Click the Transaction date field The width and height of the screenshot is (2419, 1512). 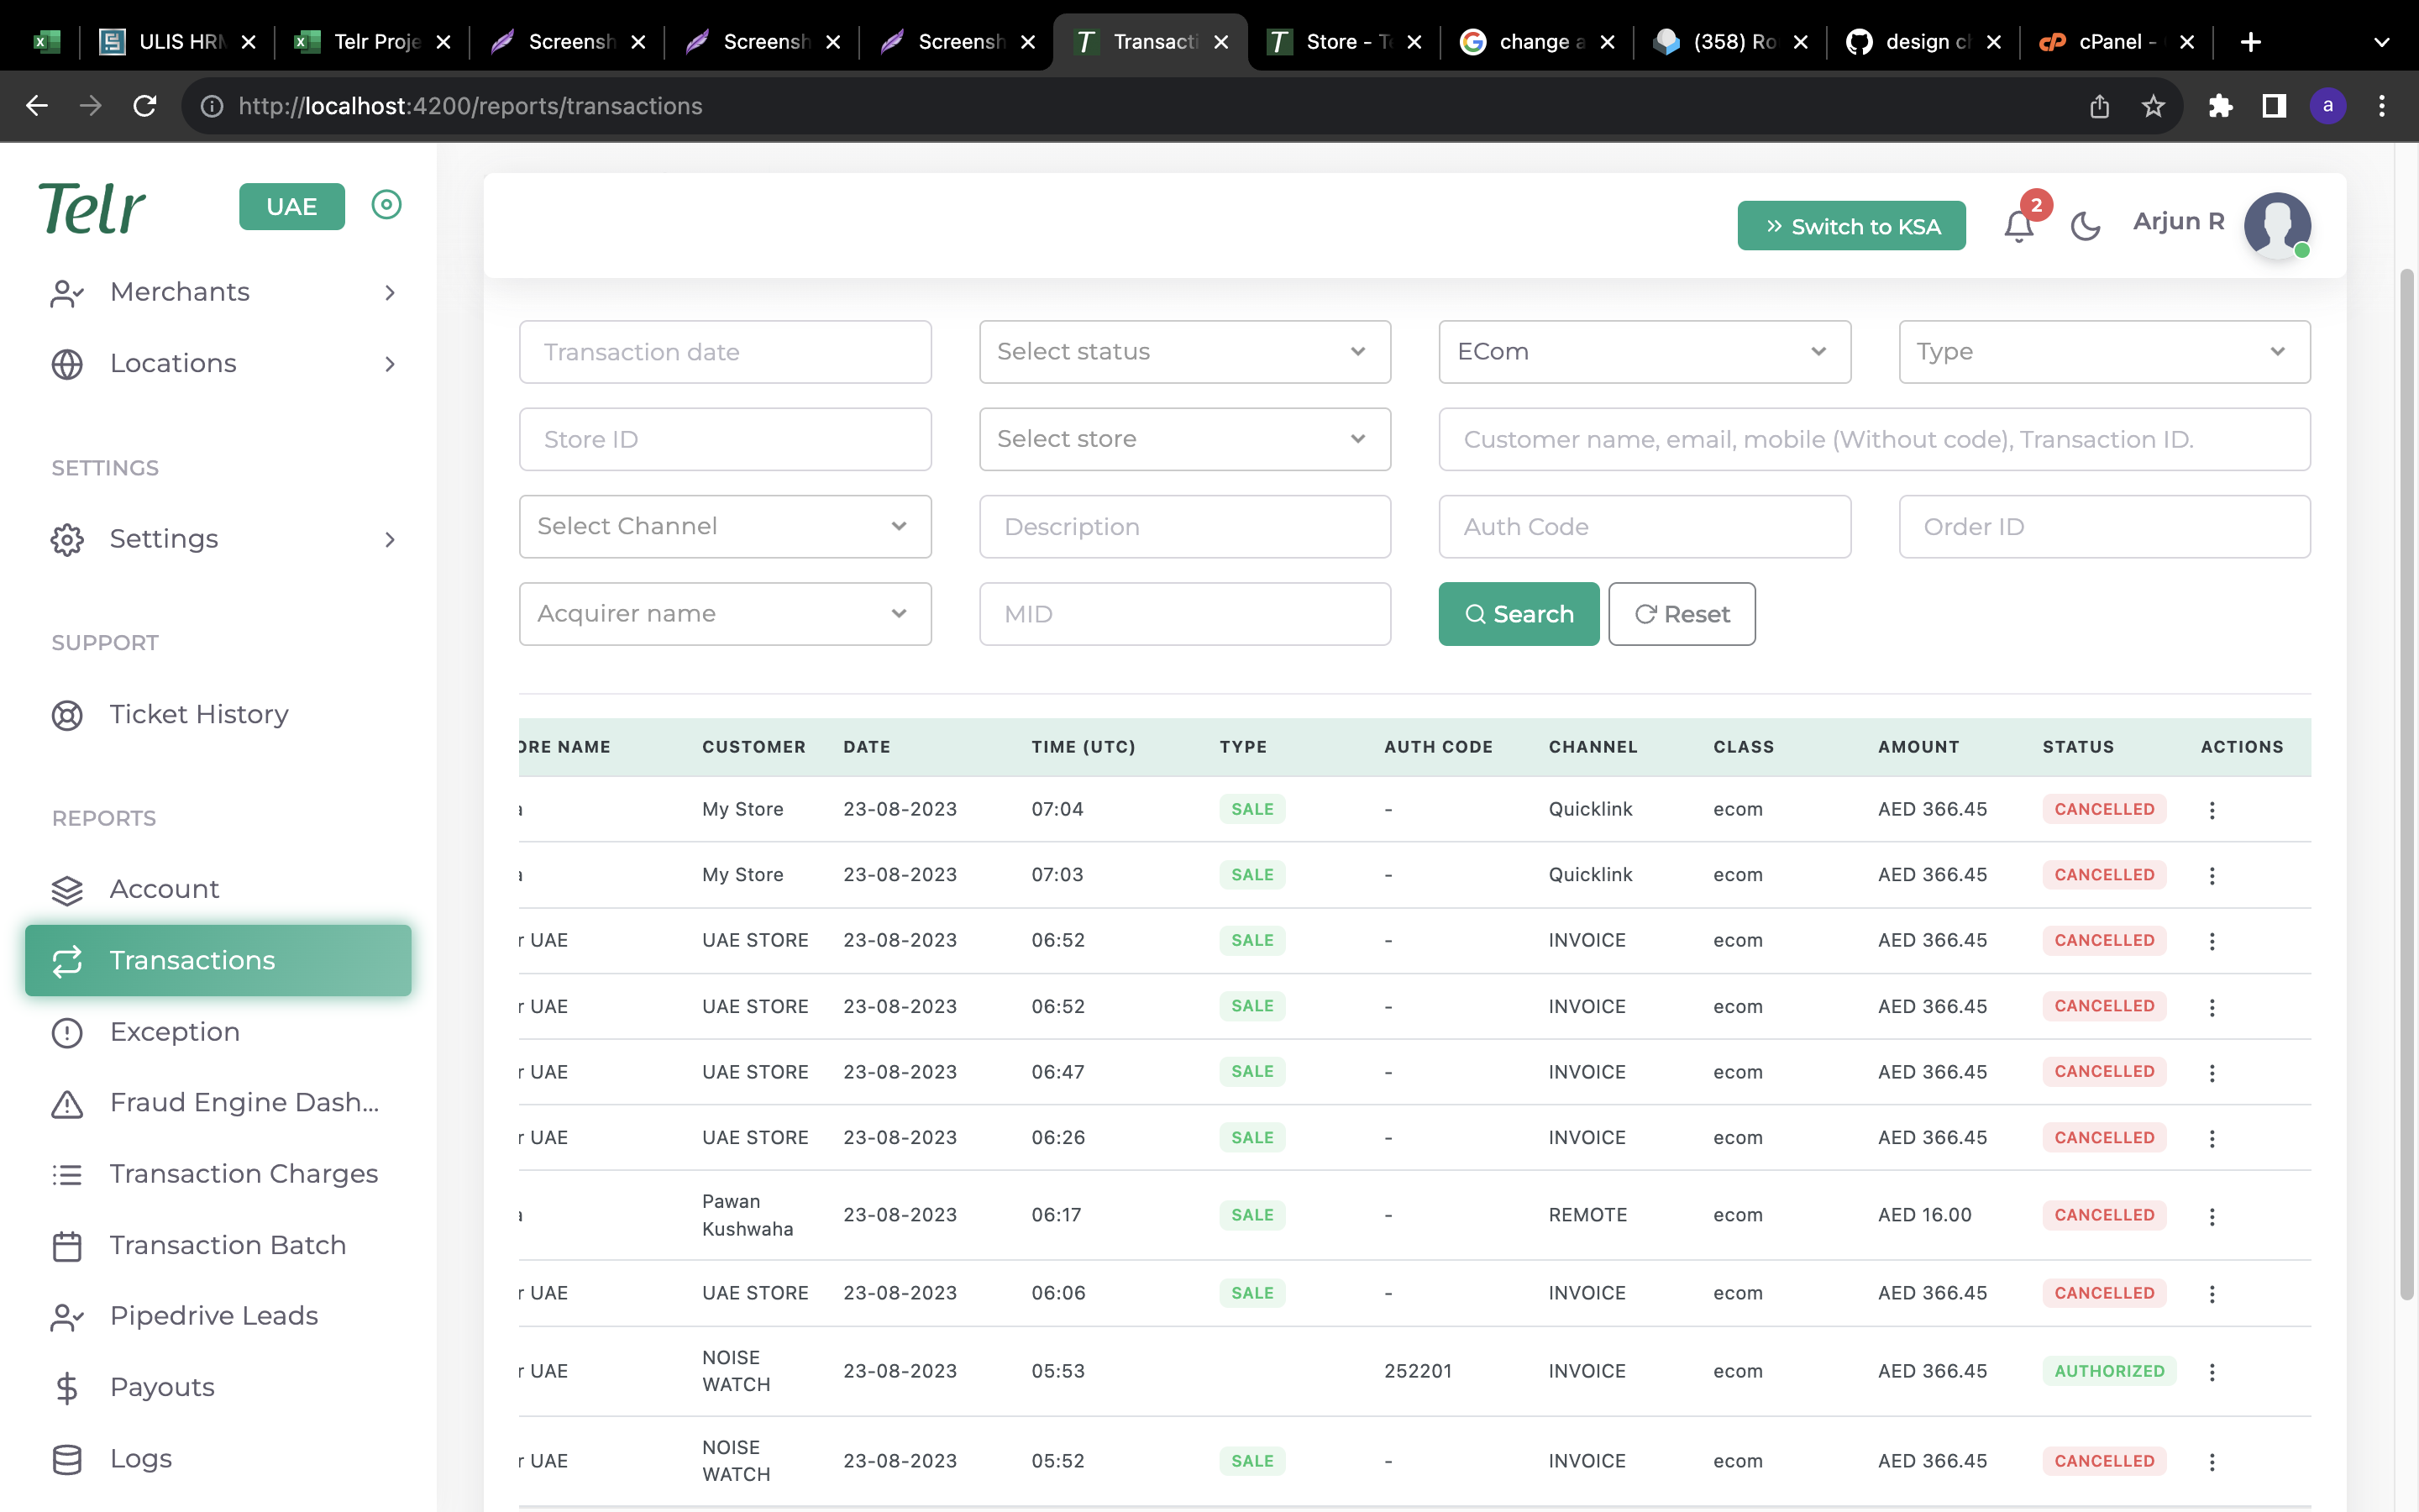(725, 352)
